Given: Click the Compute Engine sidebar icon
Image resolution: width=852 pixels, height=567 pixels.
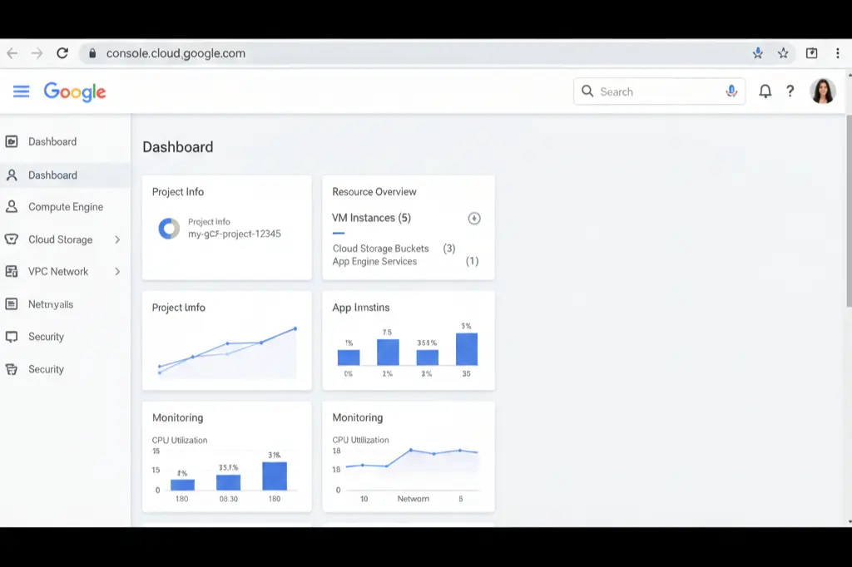Looking at the screenshot, I should 12,207.
